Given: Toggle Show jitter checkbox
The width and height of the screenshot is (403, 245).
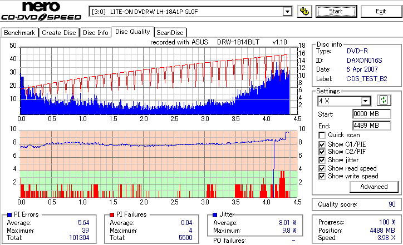Looking at the screenshot, I should 322,160.
